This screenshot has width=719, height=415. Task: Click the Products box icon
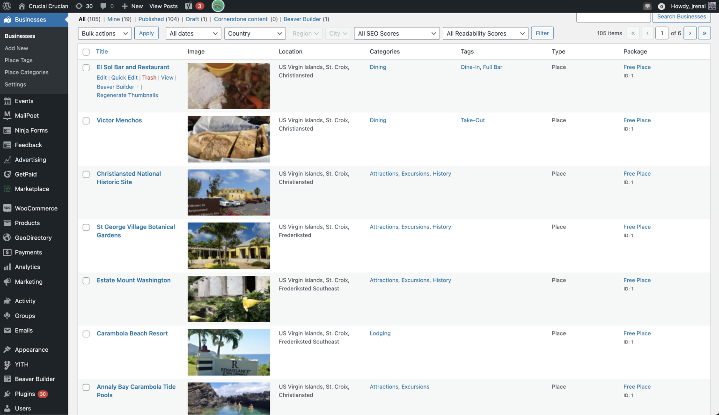click(7, 223)
